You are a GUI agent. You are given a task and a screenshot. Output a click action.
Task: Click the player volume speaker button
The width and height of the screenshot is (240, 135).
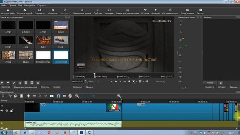tap(147, 81)
